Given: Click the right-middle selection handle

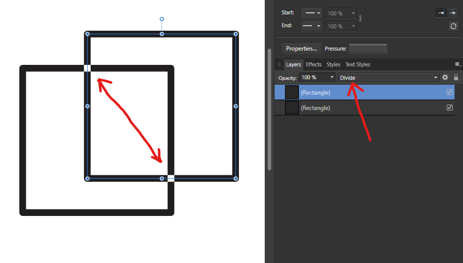Looking at the screenshot, I should (x=235, y=106).
